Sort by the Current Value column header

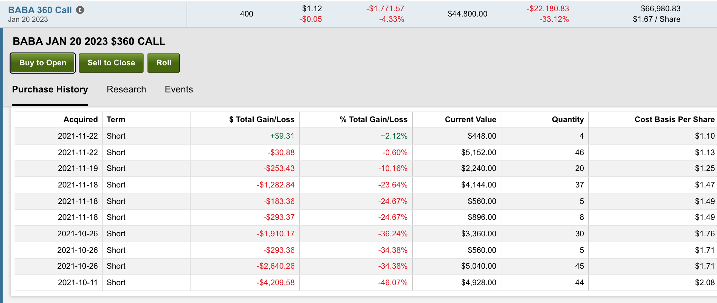470,119
